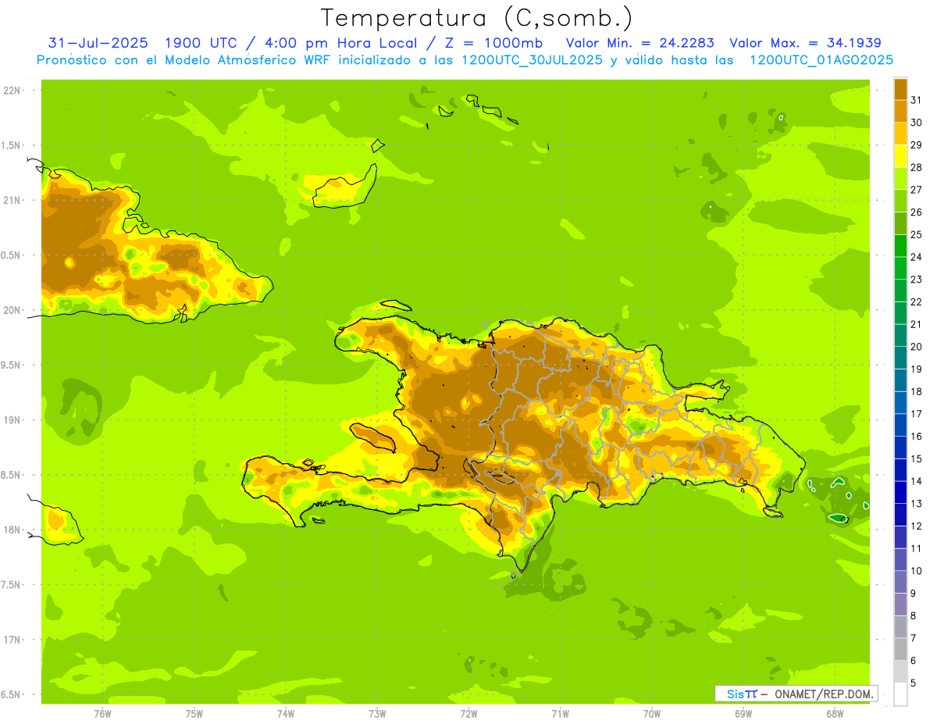Image resolution: width=937 pixels, height=724 pixels.
Task: Click the colorbar value "11"
Action: (x=916, y=548)
